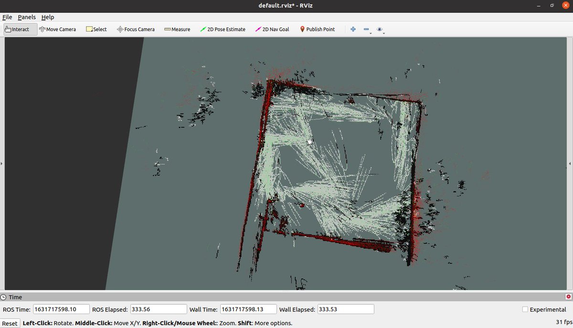The width and height of the screenshot is (573, 328).
Task: Activate the Move Camera tool
Action: [57, 29]
